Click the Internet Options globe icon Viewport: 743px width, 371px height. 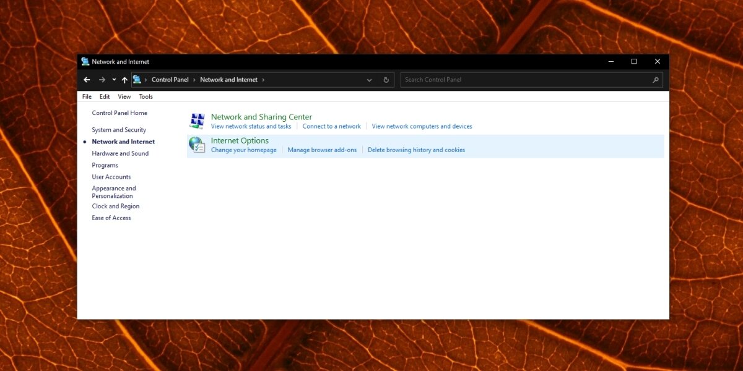[x=197, y=145]
